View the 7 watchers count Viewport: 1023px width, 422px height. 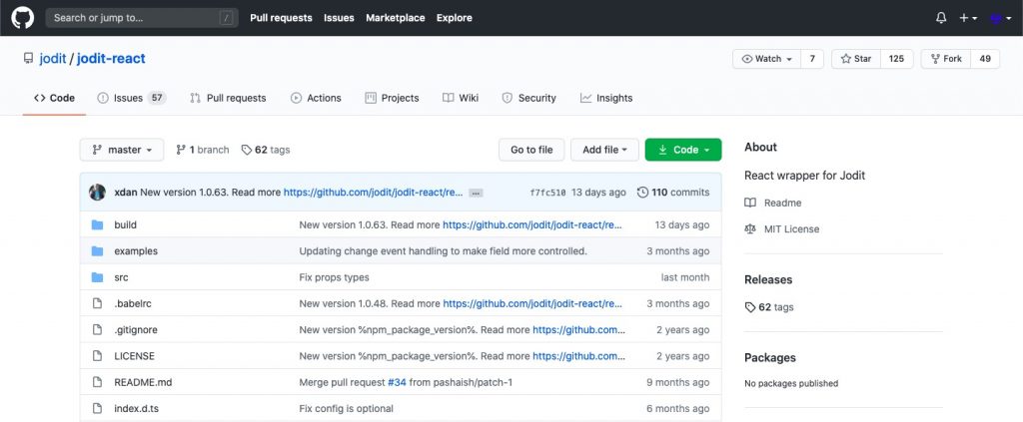812,59
